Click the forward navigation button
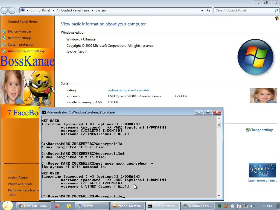 point(12,11)
